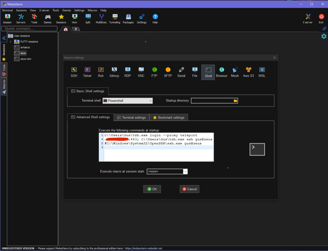Open the Terminal menu
Viewport: 328px width, 251px height.
click(x=7, y=10)
